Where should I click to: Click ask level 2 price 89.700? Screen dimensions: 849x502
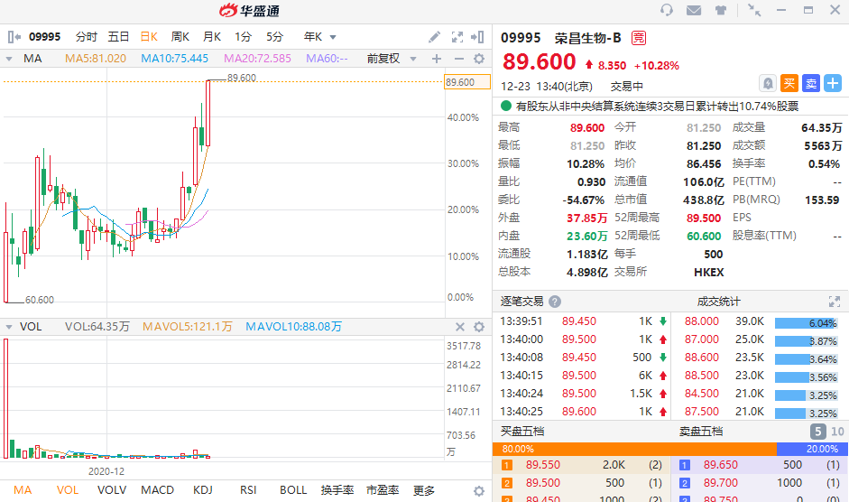click(721, 482)
